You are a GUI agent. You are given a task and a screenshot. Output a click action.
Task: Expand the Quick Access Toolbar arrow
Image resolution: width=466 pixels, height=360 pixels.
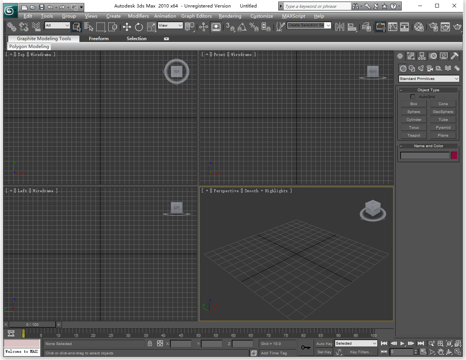(x=82, y=7)
